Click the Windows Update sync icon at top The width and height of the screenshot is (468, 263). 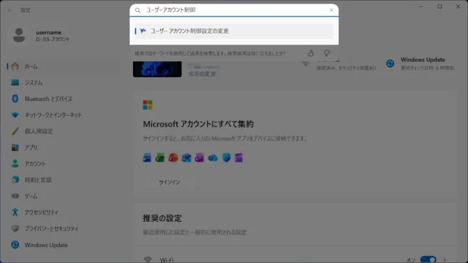pos(390,63)
